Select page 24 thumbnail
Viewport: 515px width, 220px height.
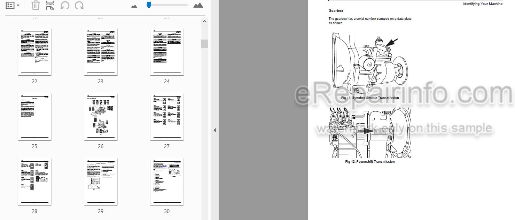[167, 52]
